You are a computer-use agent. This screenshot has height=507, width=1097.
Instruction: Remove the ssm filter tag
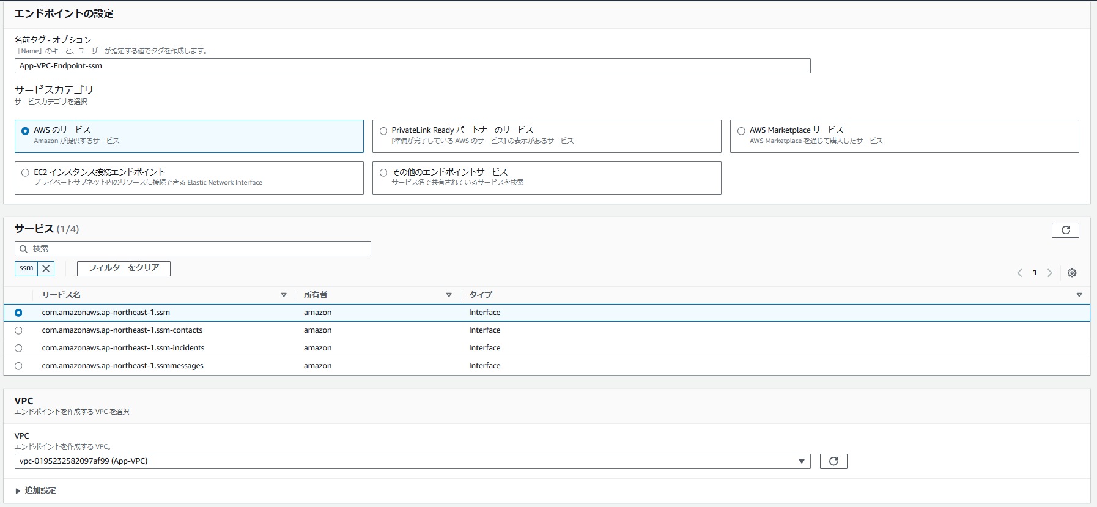point(46,268)
